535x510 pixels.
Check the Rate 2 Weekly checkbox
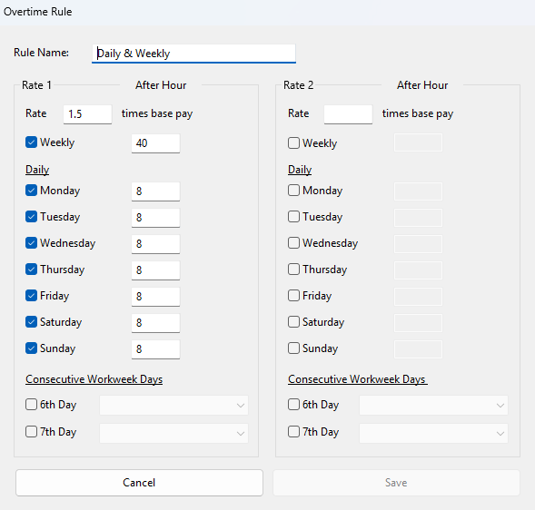[293, 142]
